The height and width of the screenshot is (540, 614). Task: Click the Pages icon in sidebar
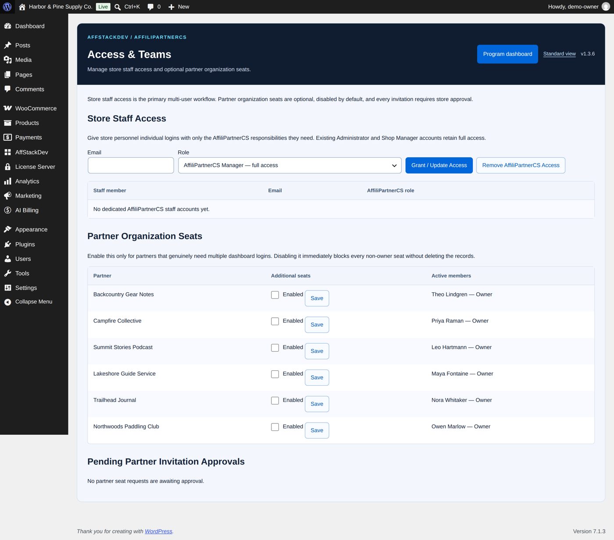7,75
